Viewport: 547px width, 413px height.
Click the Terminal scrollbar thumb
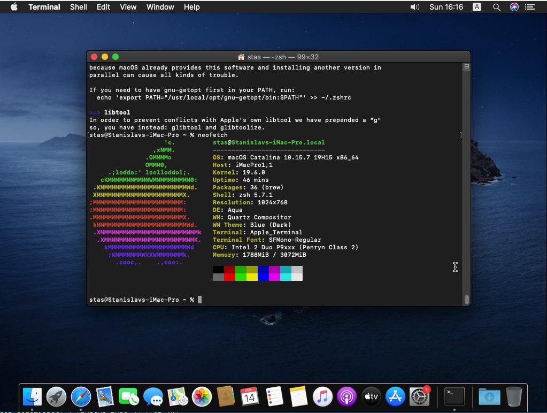(466, 300)
